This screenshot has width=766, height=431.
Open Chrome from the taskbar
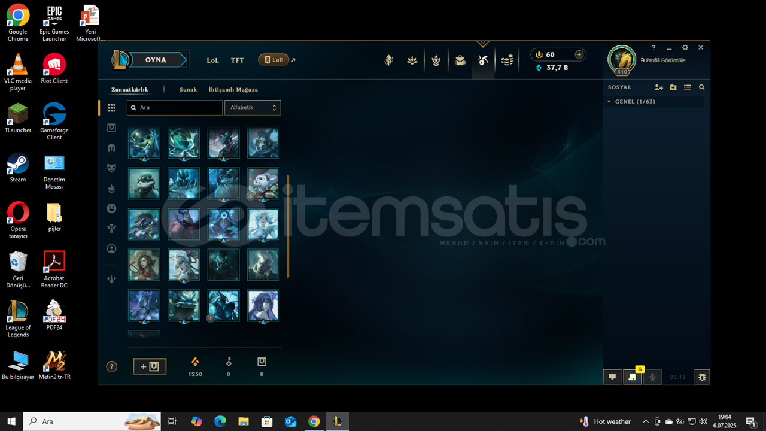pos(314,421)
